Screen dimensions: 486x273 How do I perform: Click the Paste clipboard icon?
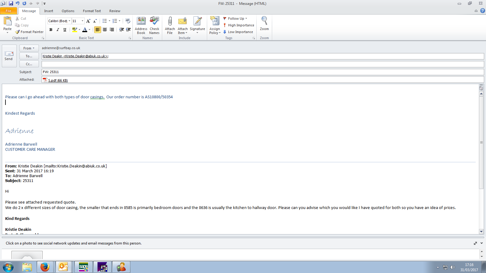click(7, 21)
